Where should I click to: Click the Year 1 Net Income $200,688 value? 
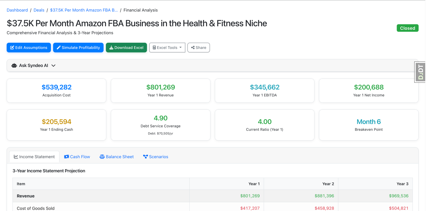(369, 87)
